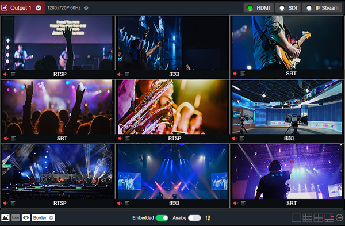This screenshot has width=345, height=226.
Task: Open more layouts ellipsis icon
Action: 339,218
